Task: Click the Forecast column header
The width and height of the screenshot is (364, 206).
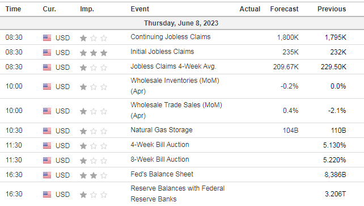Action: point(284,9)
